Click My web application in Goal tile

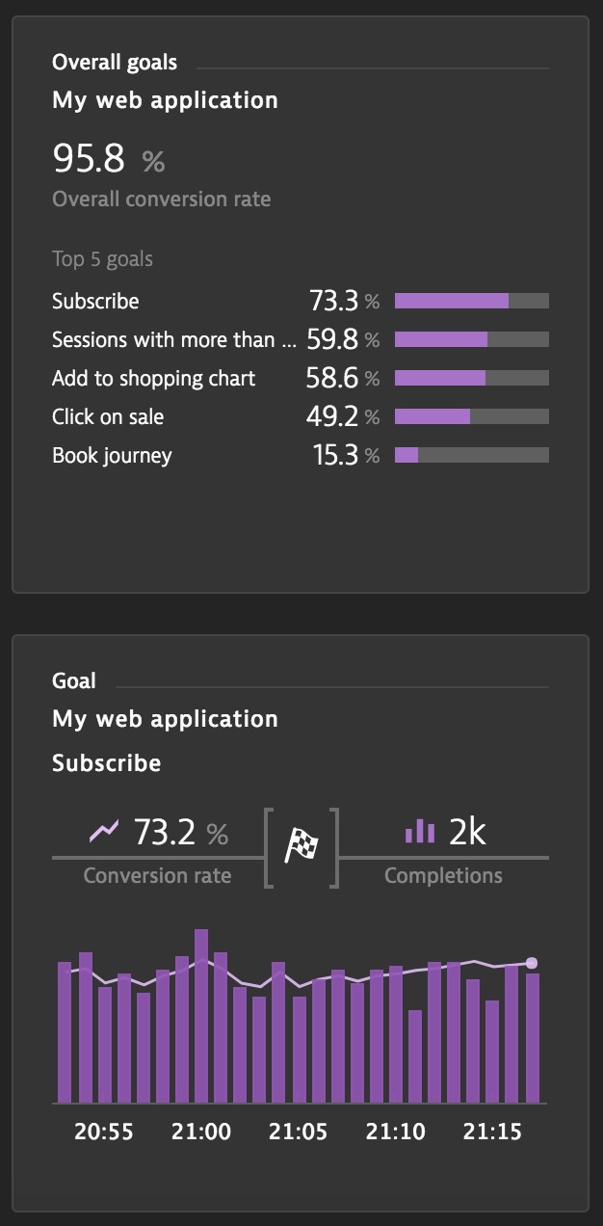pos(165,719)
